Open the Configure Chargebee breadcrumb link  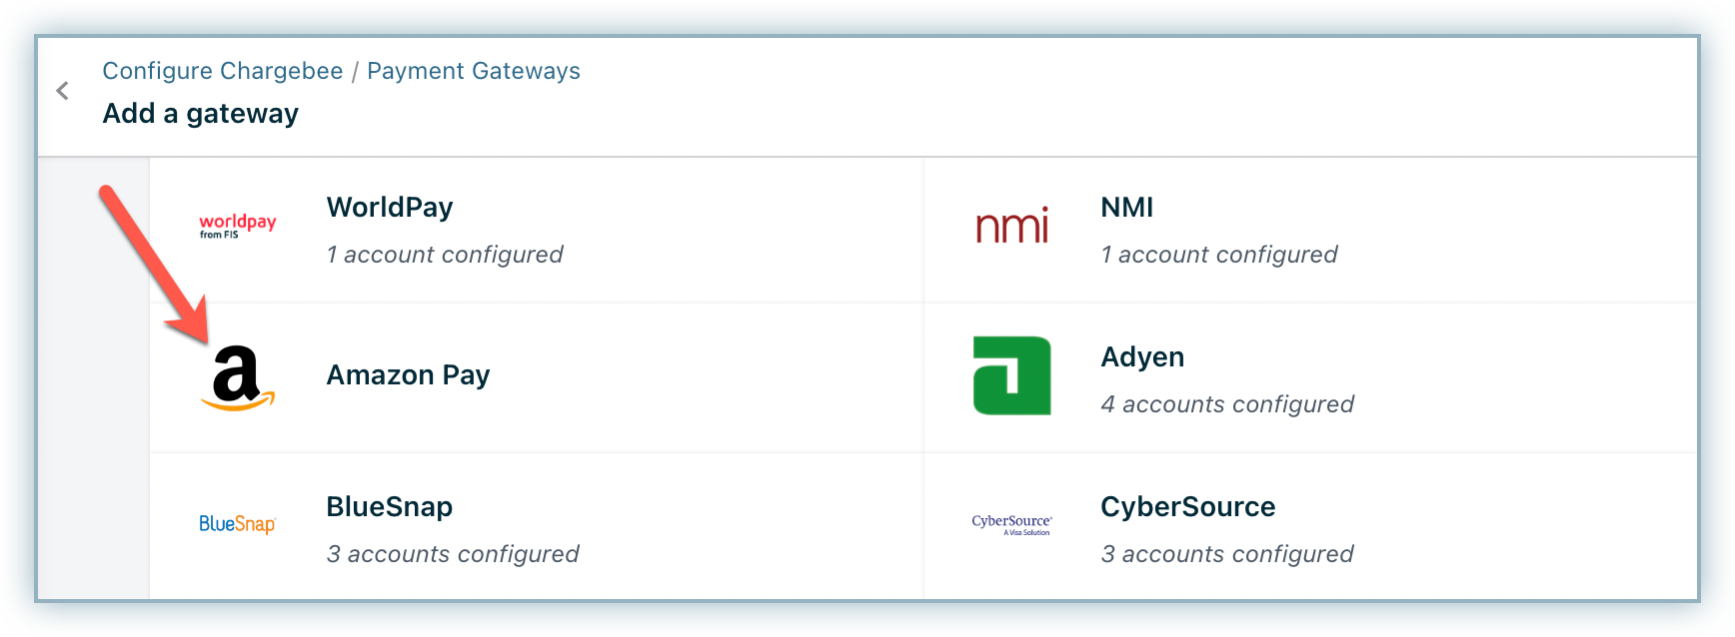[x=222, y=71]
